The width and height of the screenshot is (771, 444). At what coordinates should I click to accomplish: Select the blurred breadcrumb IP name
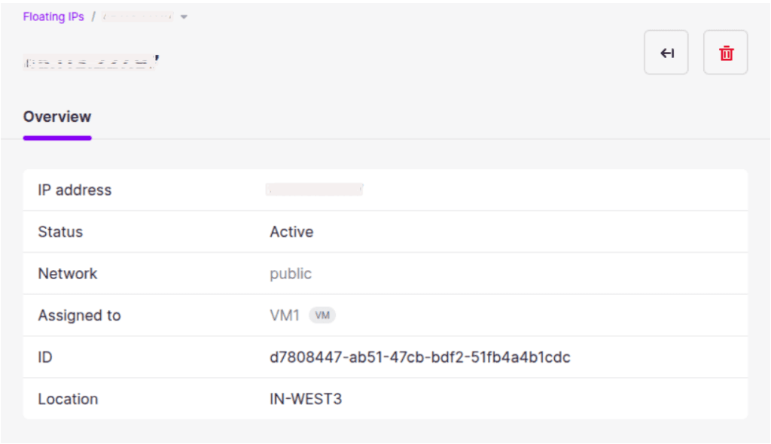137,17
